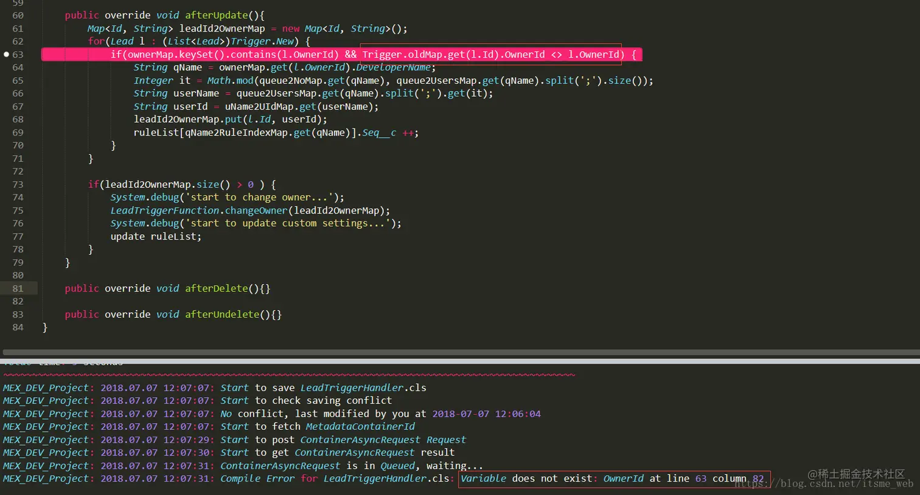Viewport: 920px width, 495px height.
Task: Place cursor on afterUpdate method name
Action: tap(217, 15)
